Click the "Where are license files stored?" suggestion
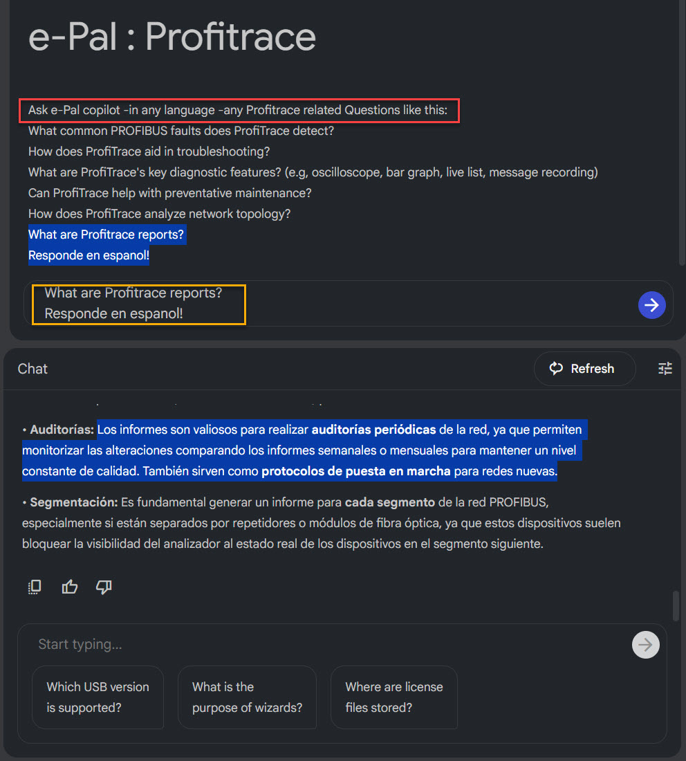The image size is (686, 761). [394, 697]
